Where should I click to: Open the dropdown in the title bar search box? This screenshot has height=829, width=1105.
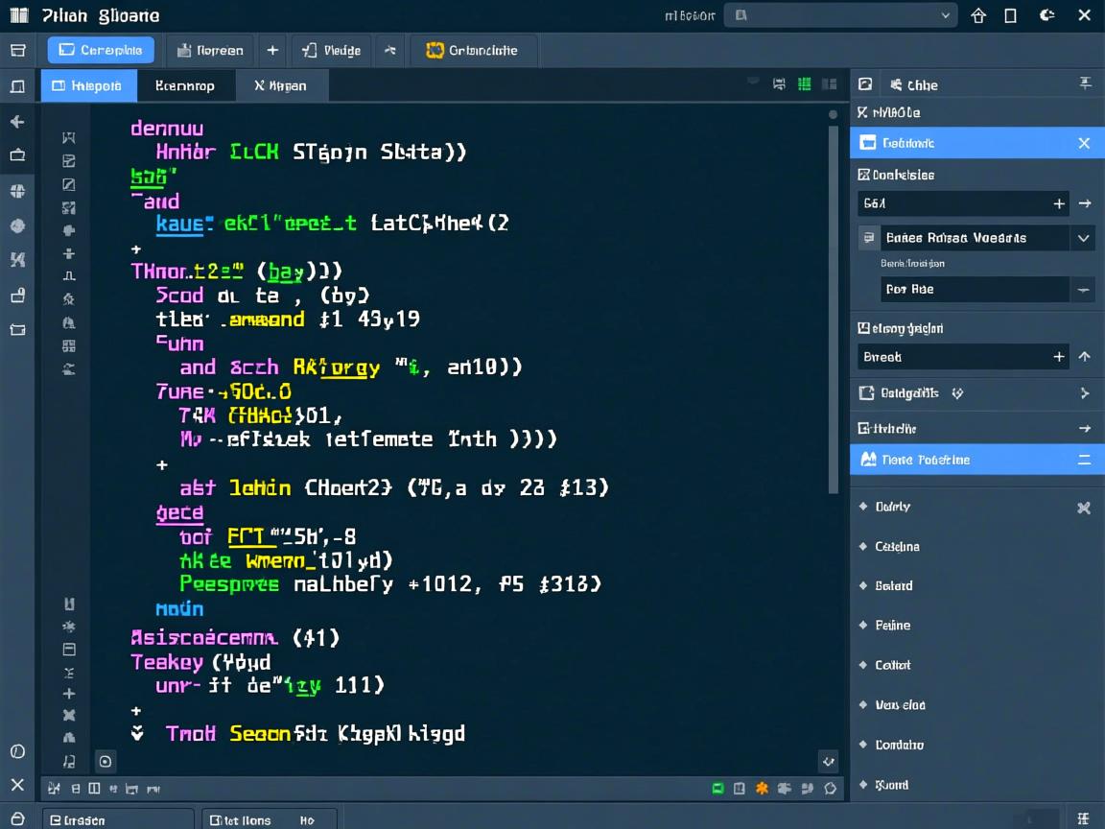pyautogui.click(x=946, y=15)
